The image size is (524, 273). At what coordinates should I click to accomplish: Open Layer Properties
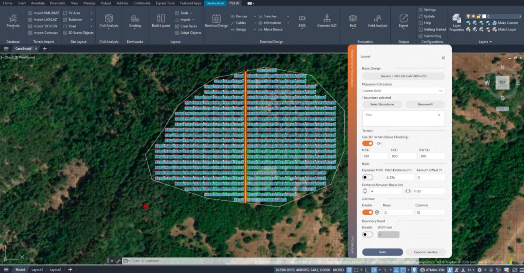[457, 22]
